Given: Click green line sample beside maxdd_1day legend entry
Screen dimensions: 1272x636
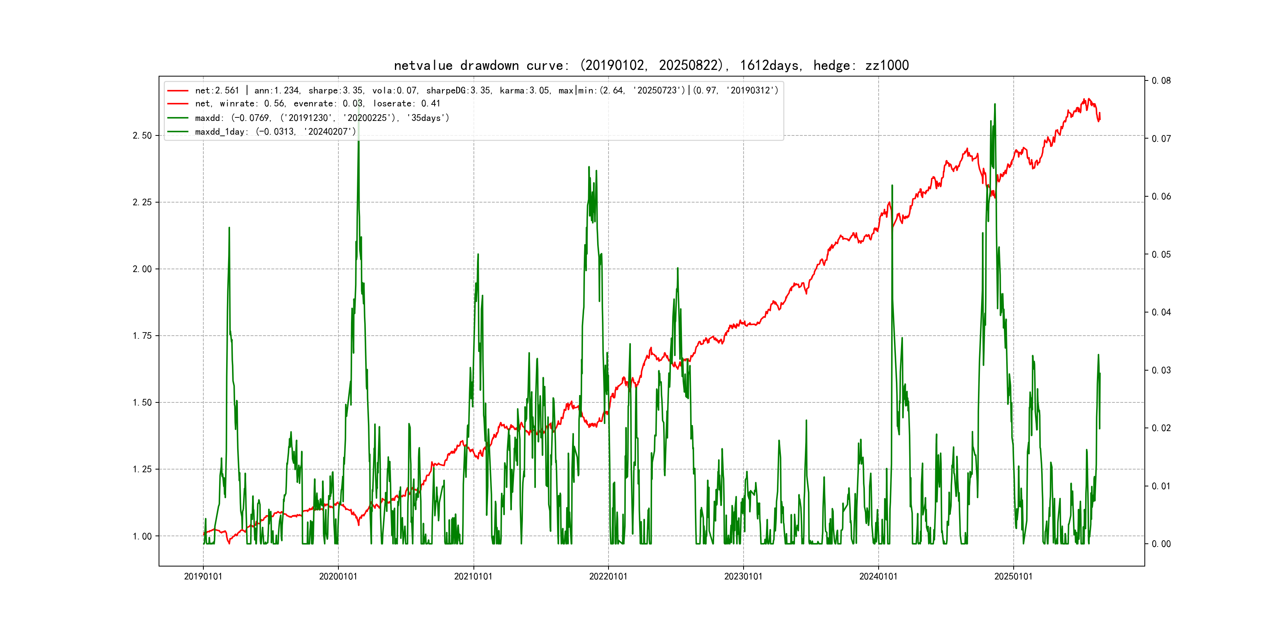Looking at the screenshot, I should (178, 132).
